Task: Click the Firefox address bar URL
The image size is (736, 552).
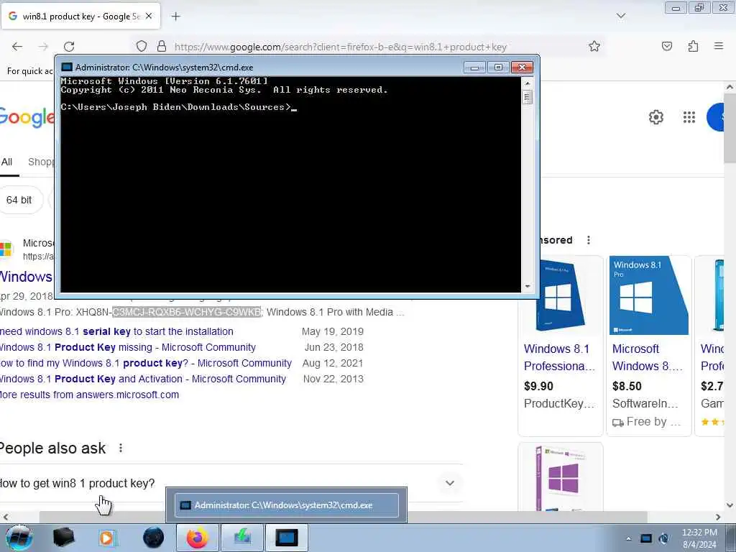Action: (x=340, y=47)
